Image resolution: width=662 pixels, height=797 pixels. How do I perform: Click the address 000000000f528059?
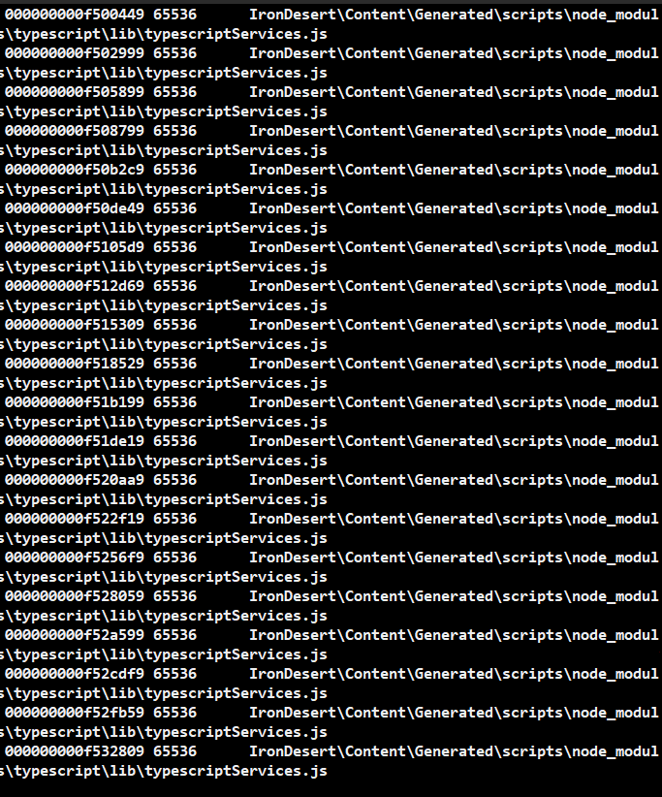click(x=75, y=595)
